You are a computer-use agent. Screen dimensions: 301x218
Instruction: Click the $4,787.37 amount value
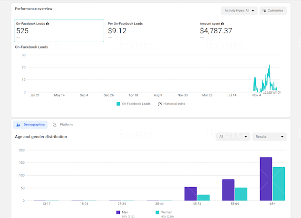[216, 31]
